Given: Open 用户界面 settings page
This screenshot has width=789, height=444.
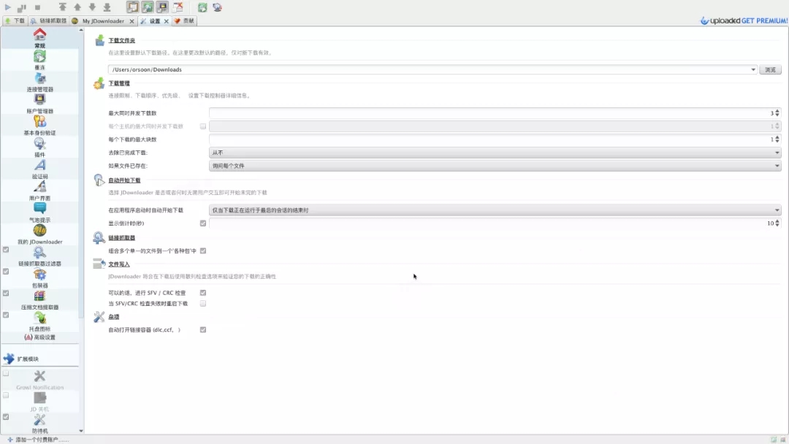Looking at the screenshot, I should coord(39,191).
